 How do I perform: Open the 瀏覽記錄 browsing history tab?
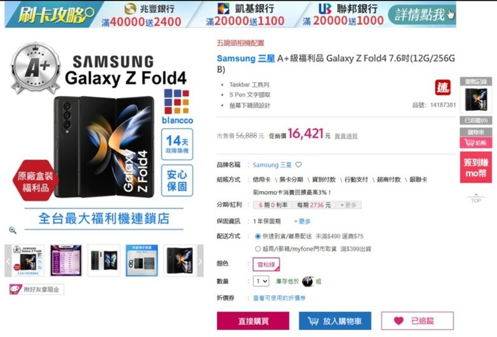point(476,82)
